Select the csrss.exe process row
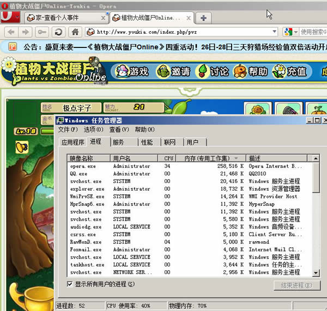This screenshot has width=327, height=311. click(x=190, y=234)
